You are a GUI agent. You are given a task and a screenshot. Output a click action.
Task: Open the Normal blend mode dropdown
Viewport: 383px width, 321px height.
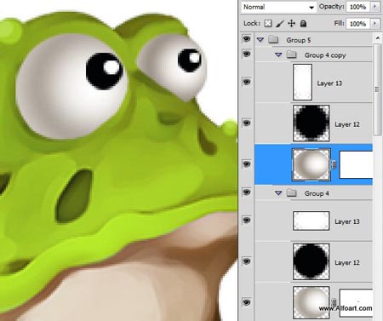pyautogui.click(x=278, y=7)
